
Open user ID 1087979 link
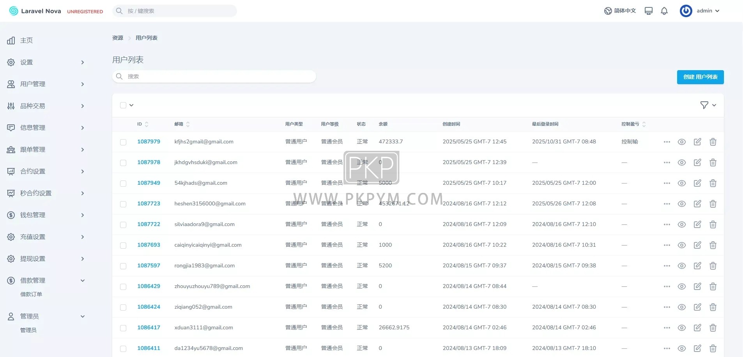149,142
